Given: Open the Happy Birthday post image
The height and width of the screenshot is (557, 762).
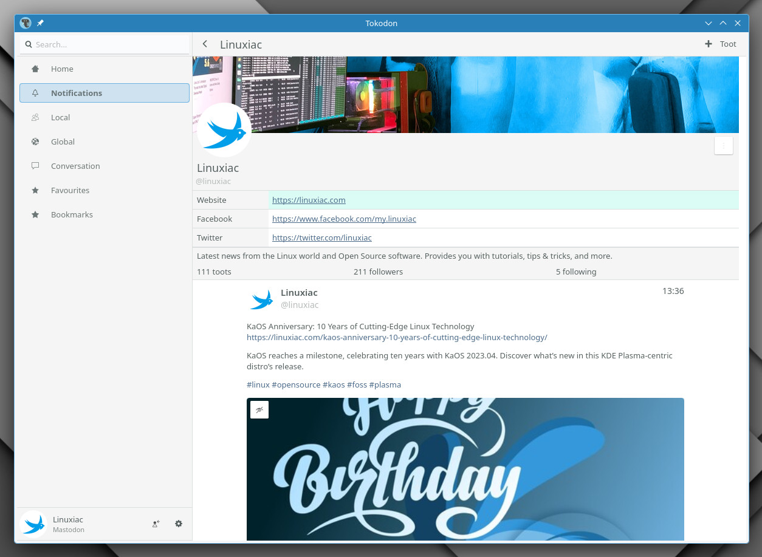Looking at the screenshot, I should pyautogui.click(x=465, y=469).
